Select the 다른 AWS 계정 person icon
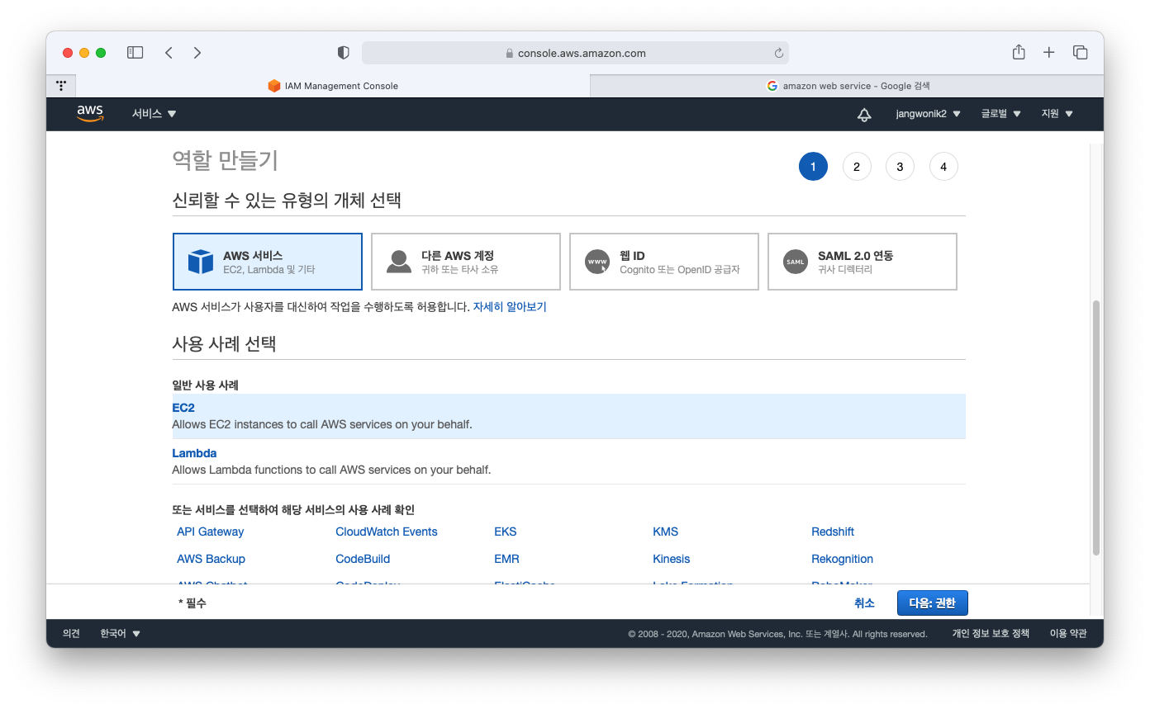 pos(399,262)
